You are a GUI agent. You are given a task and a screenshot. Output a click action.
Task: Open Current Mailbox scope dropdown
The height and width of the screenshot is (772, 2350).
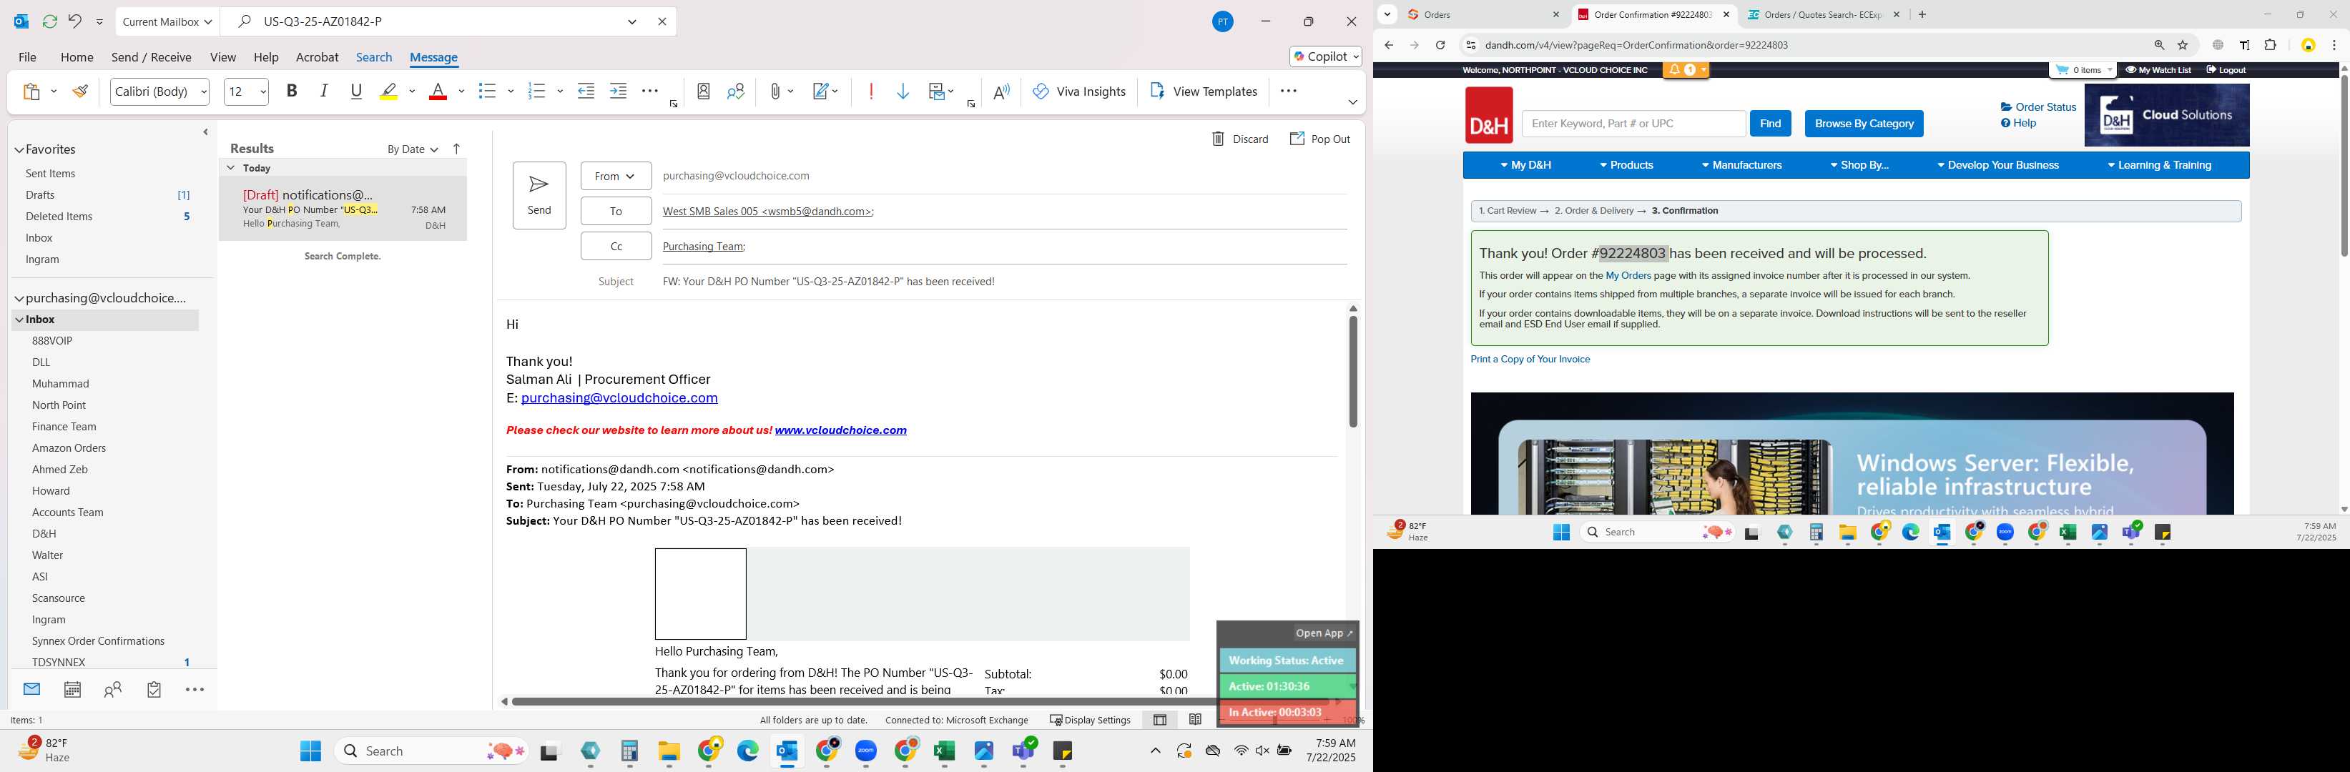click(167, 21)
